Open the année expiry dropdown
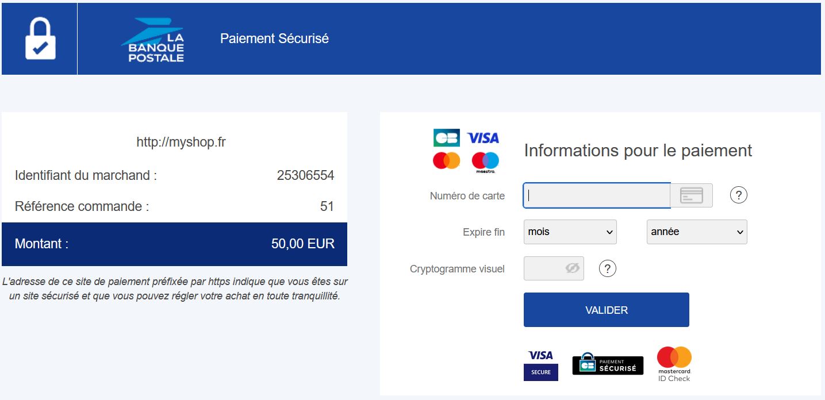 [x=697, y=232]
